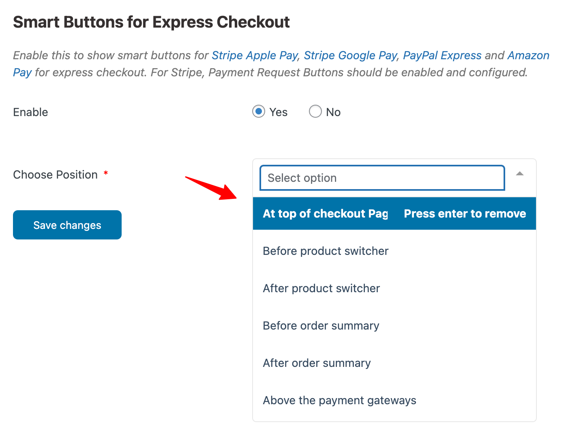Viewport: 566px width, 444px height.
Task: Select the Yes radio button for Enable
Action: pyautogui.click(x=259, y=112)
